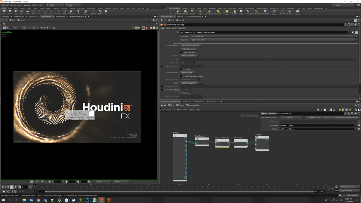The image size is (361, 203).
Task: Add a Point Light from shelf
Action: click(178, 12)
